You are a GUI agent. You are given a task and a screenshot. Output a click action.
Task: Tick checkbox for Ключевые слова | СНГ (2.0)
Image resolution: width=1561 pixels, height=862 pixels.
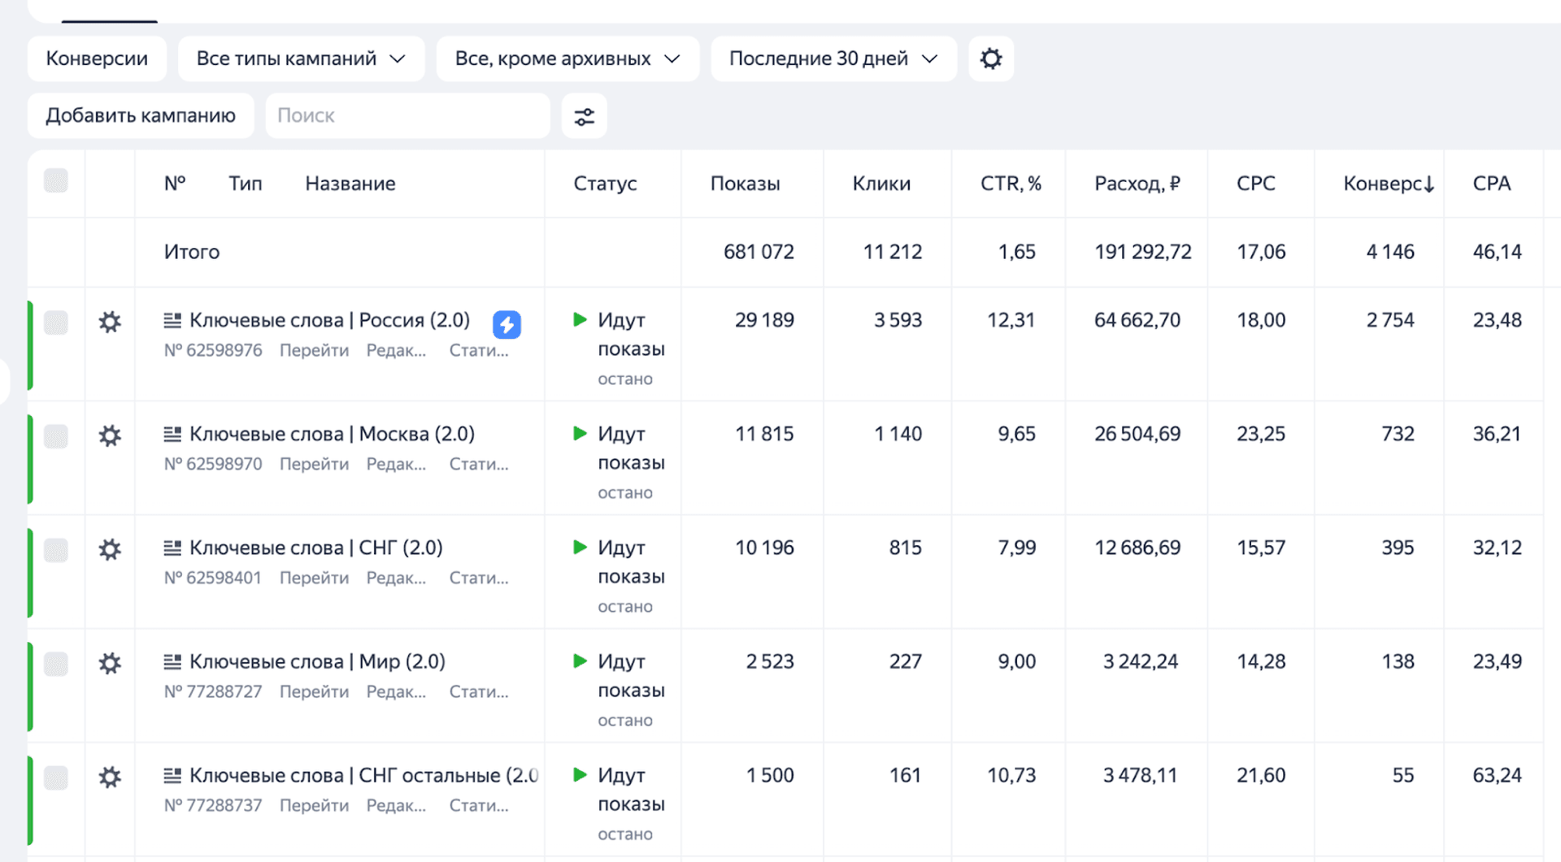(x=56, y=550)
